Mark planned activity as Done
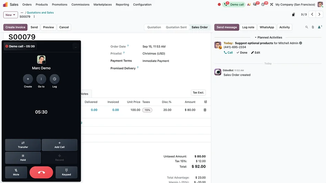 pos(242,52)
